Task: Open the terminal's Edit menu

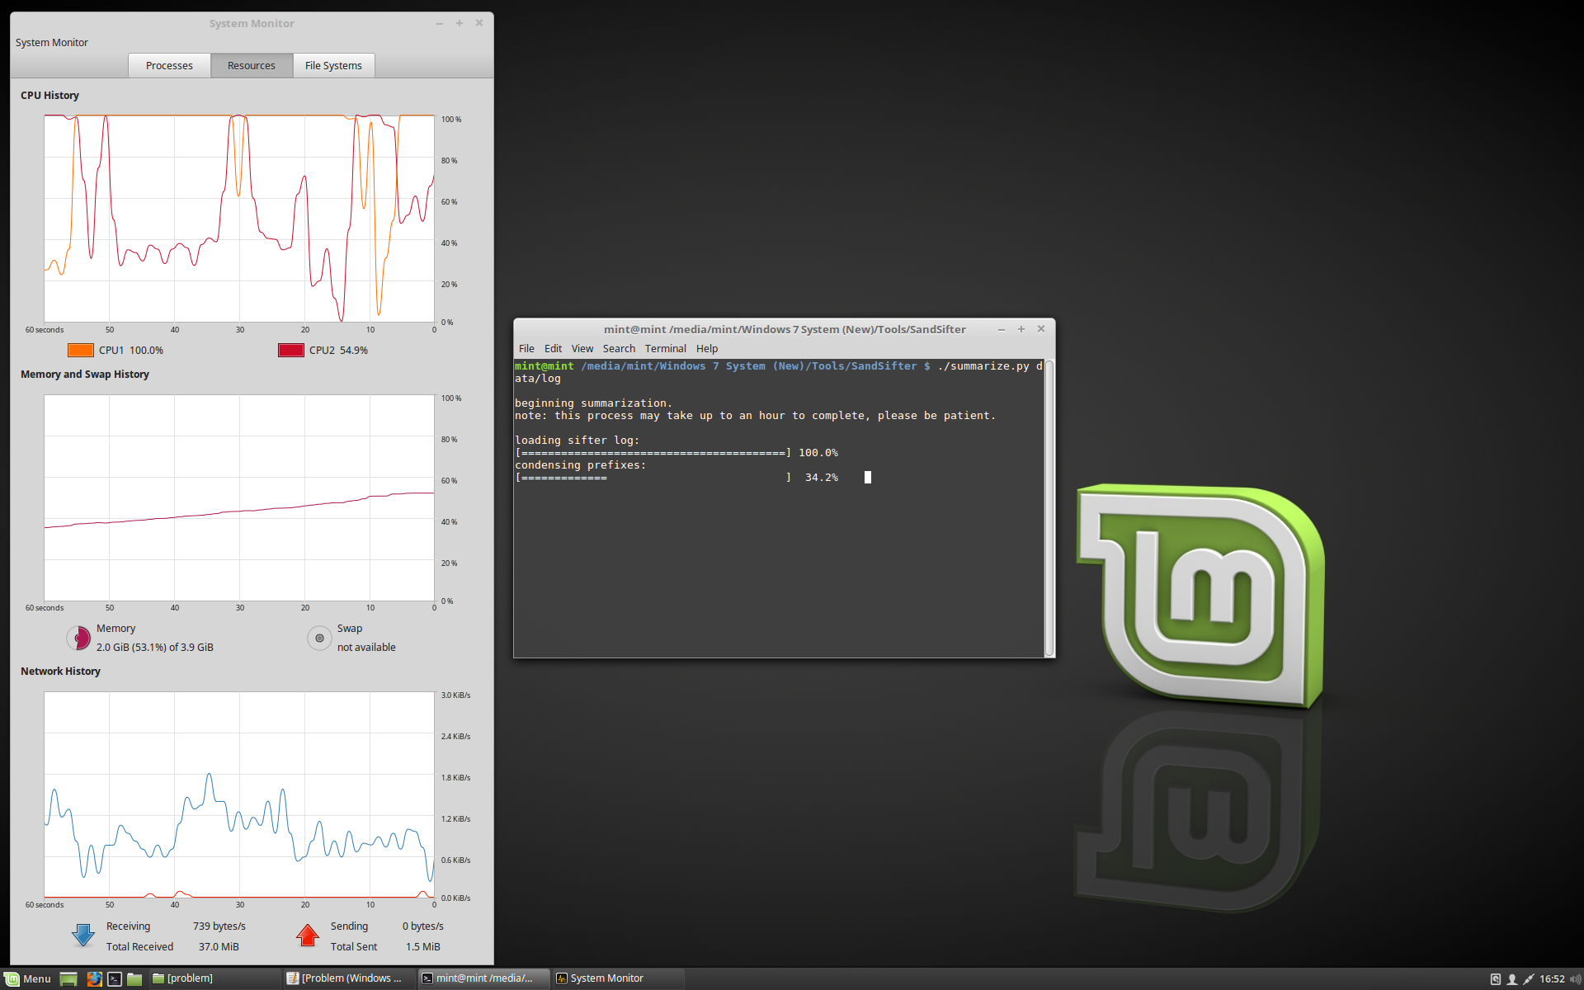Action: click(553, 349)
